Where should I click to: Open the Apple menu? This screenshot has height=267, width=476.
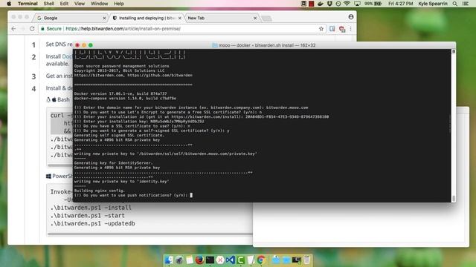[9, 4]
